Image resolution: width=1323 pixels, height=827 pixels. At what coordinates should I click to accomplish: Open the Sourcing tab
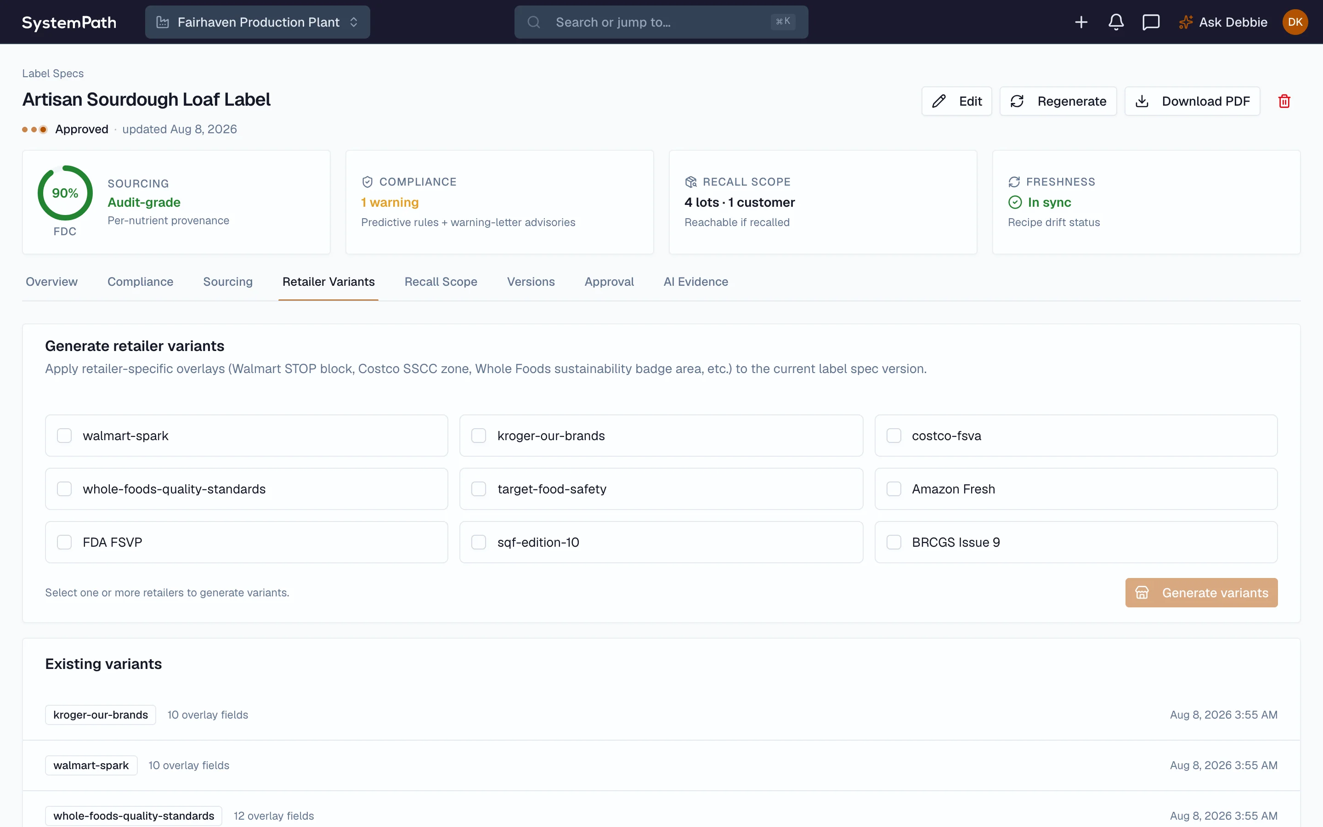click(228, 282)
